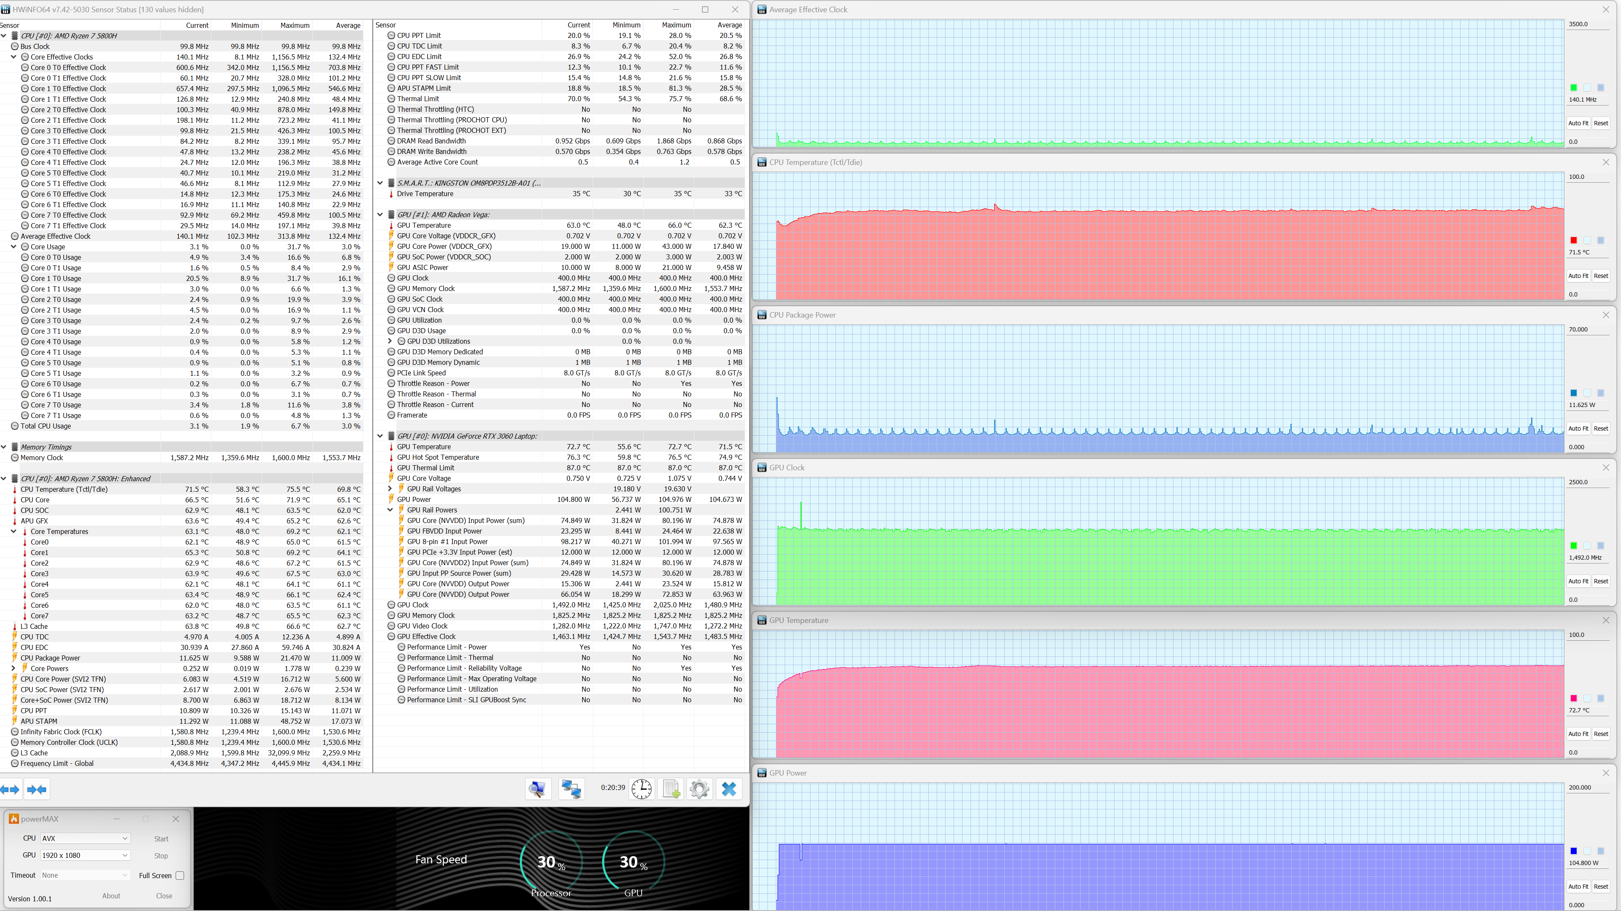
Task: Click the blue X close sensors icon
Action: 729,788
